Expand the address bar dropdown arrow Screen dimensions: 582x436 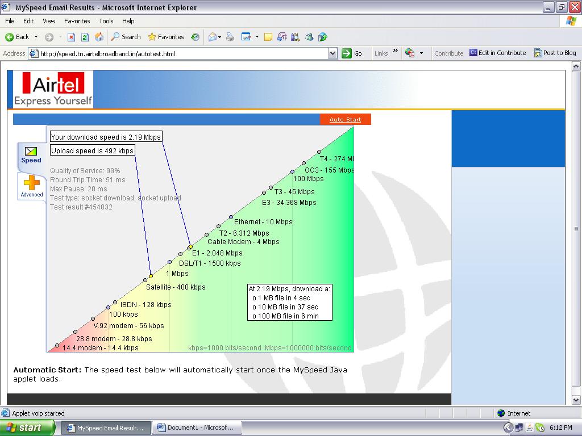pyautogui.click(x=333, y=53)
